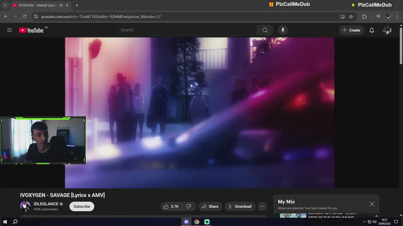Screen dimensions: 403x226
Task: Mute tab via speaker icon
Action: [60, 5]
